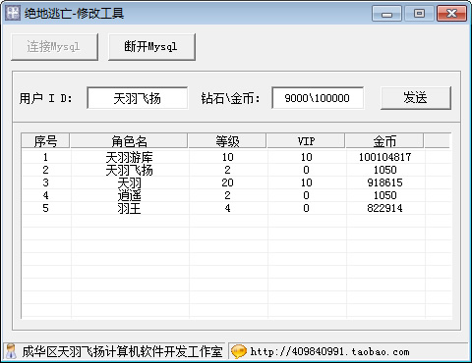Click the 角色名 column header
472x363 pixels.
tap(129, 141)
